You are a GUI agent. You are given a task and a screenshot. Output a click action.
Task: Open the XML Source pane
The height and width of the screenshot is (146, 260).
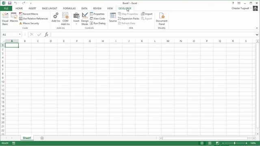113,17
